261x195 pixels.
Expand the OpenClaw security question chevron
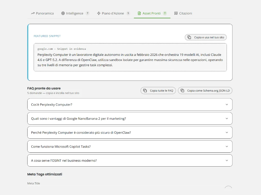tap(227, 133)
